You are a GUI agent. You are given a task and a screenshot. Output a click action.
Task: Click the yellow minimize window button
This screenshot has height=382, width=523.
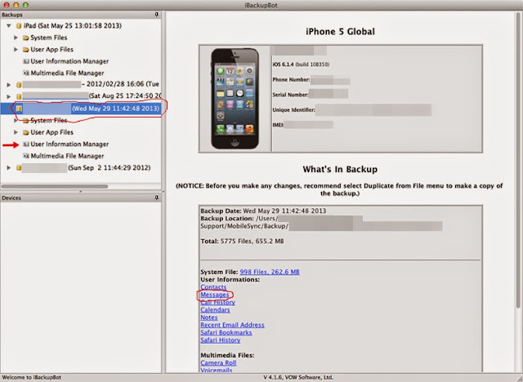tap(16, 5)
